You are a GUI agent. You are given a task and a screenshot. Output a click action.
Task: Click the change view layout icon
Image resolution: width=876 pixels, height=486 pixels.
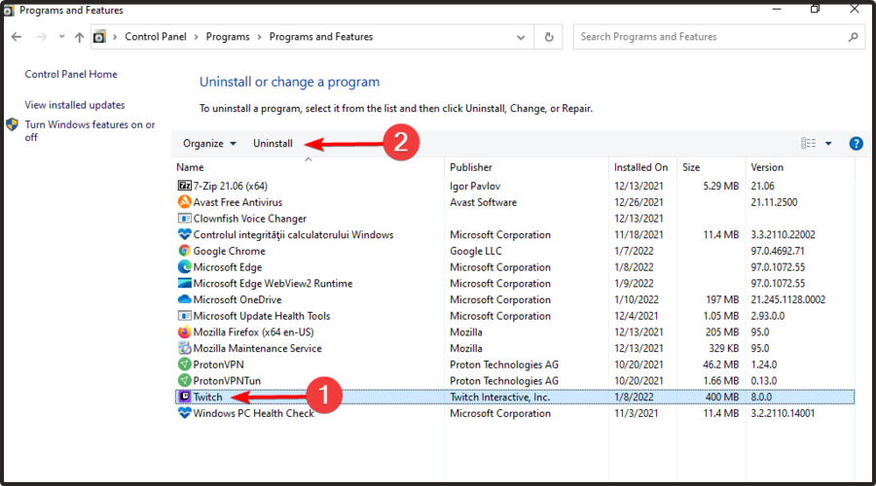click(809, 144)
